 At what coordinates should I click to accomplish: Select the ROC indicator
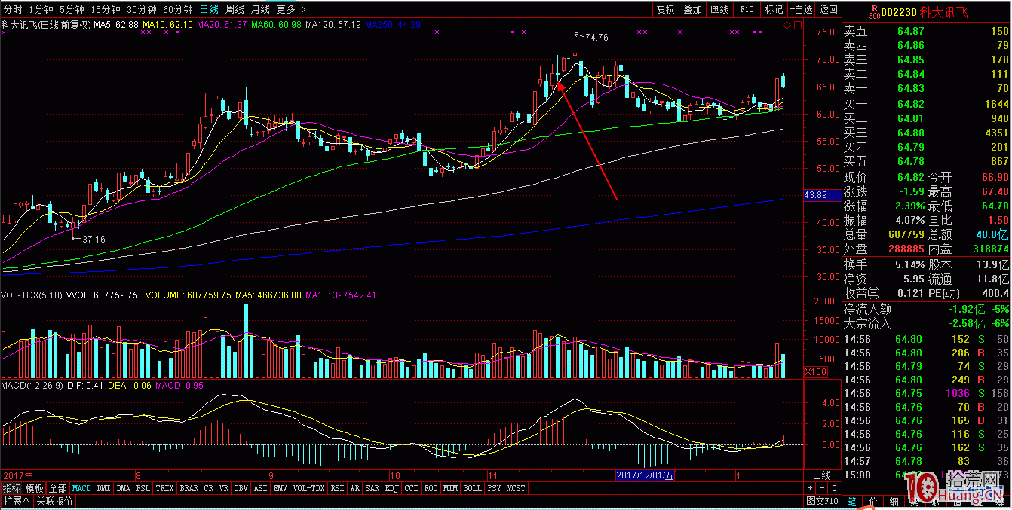click(431, 488)
